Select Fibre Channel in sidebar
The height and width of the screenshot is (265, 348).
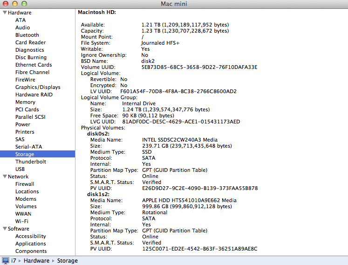pos(33,72)
